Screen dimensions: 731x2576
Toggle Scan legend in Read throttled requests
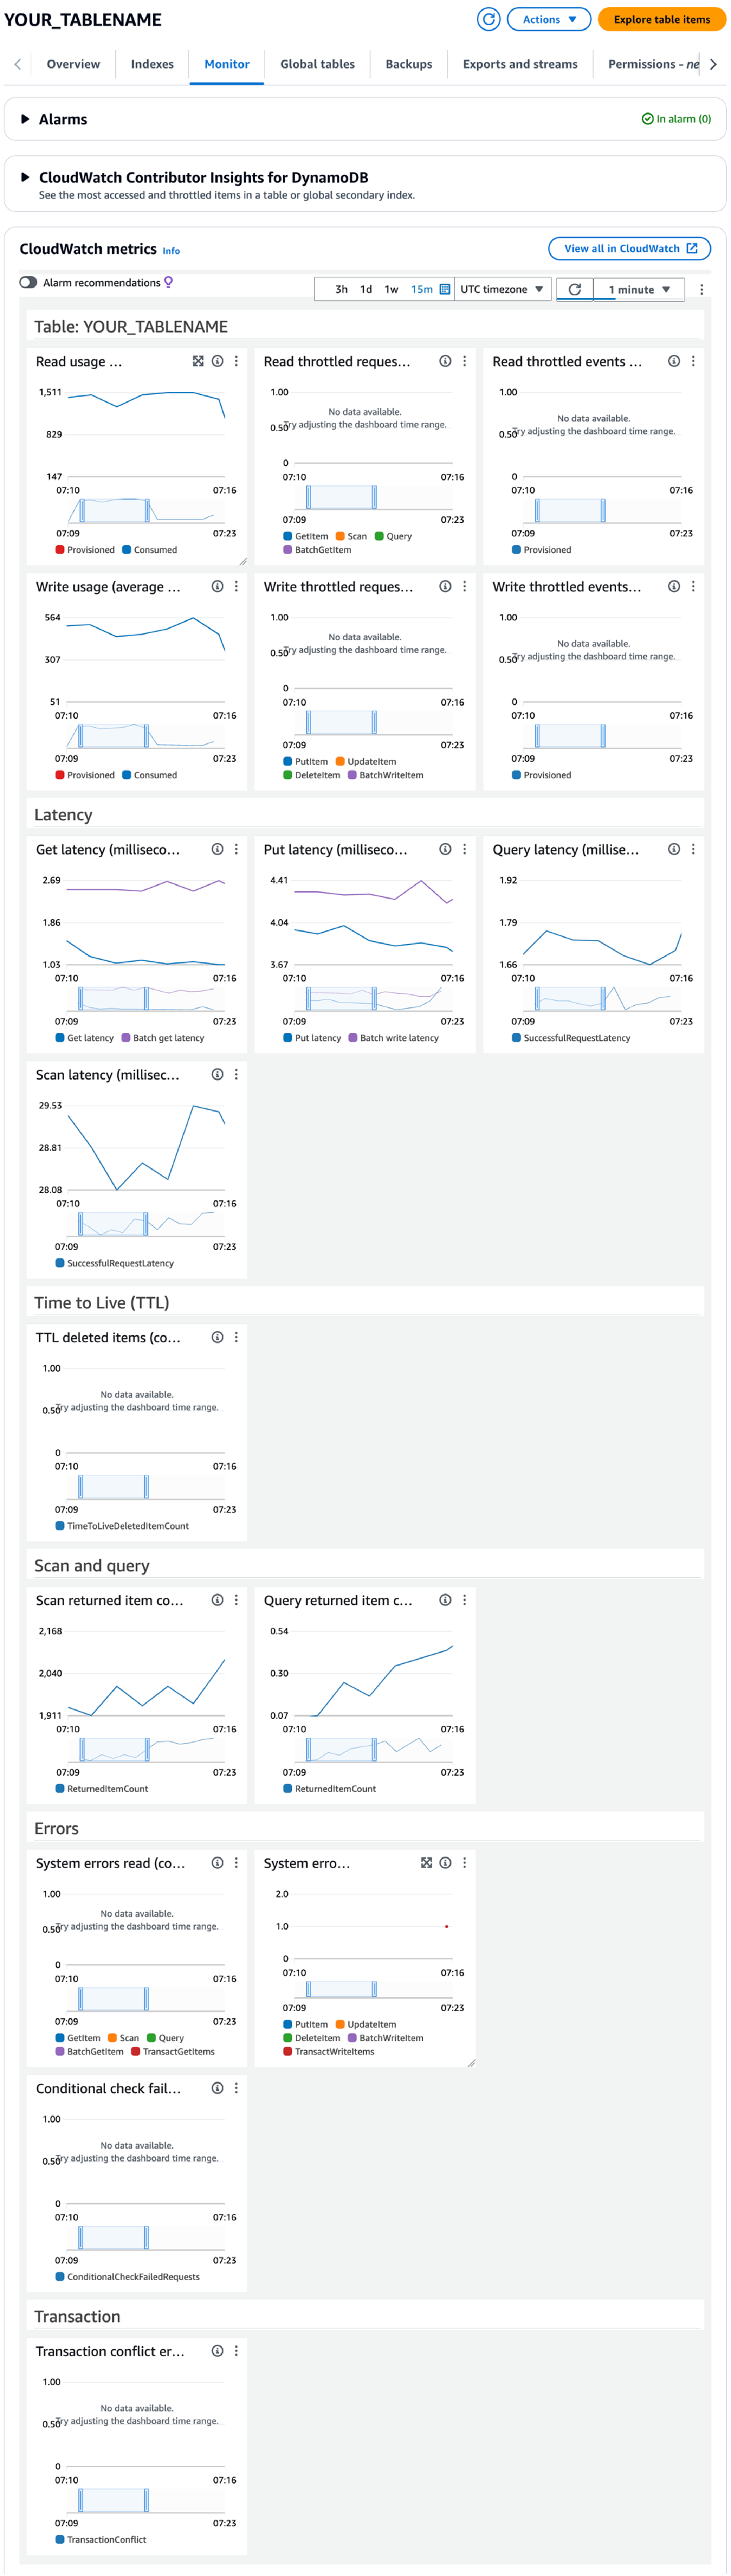(351, 536)
